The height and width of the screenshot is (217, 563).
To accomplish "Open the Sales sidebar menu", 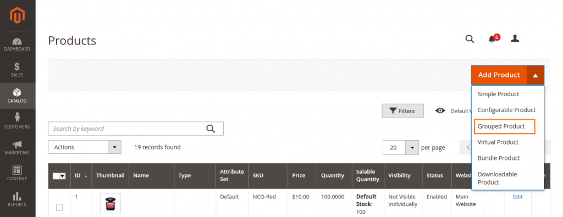I will point(17,70).
